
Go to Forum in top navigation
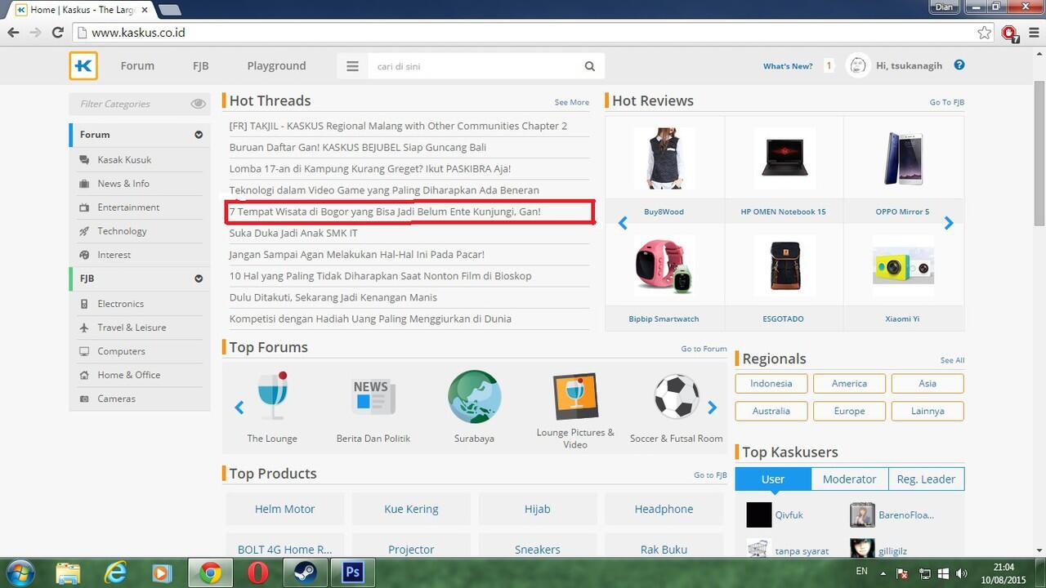137,66
